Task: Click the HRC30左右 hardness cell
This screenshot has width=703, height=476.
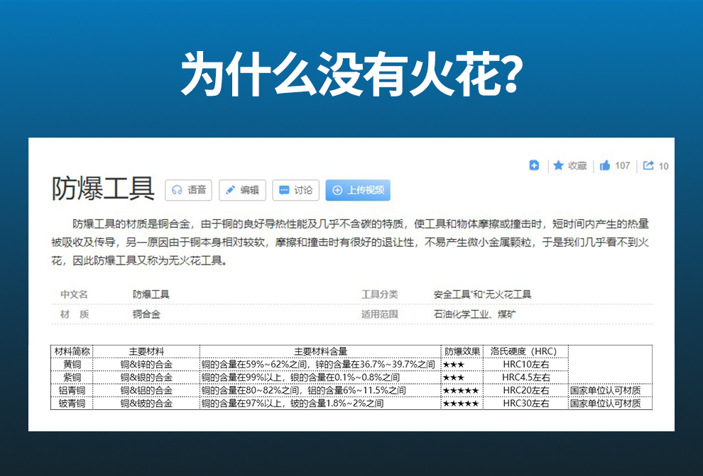Action: click(525, 404)
